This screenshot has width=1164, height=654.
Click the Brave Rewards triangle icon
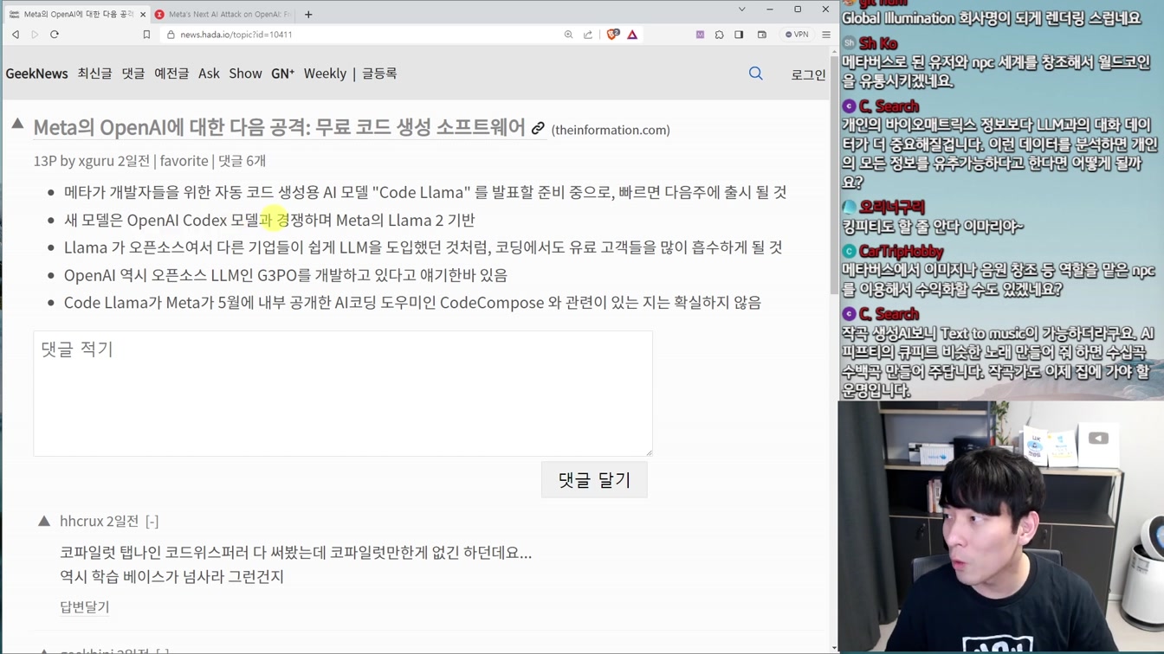pos(632,35)
